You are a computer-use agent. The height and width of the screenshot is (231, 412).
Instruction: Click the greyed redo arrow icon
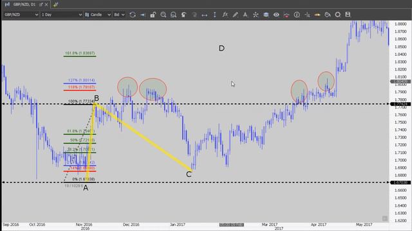click(194, 15)
